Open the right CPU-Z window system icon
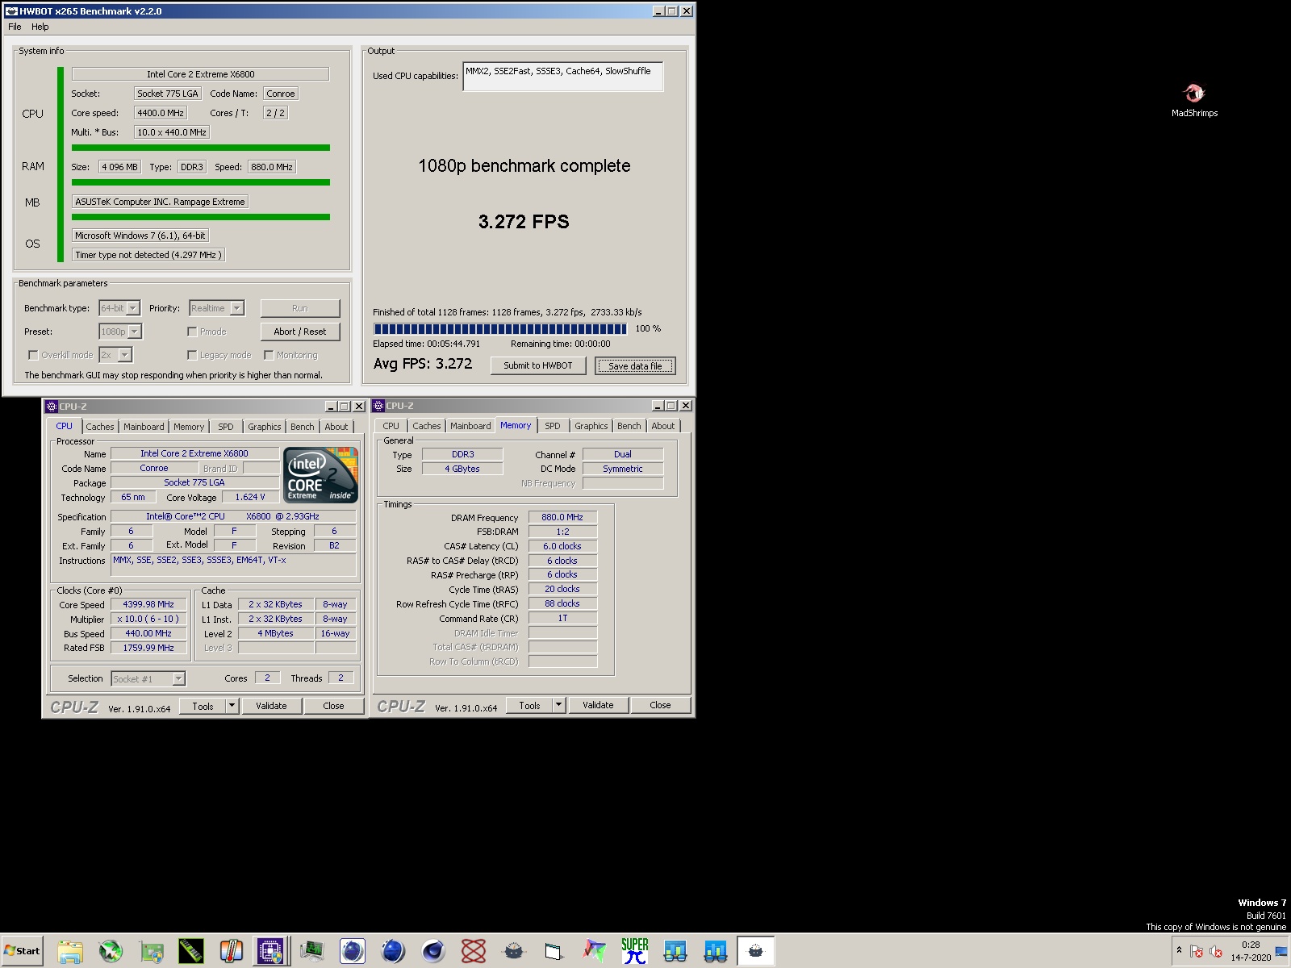The image size is (1291, 968). tap(378, 406)
